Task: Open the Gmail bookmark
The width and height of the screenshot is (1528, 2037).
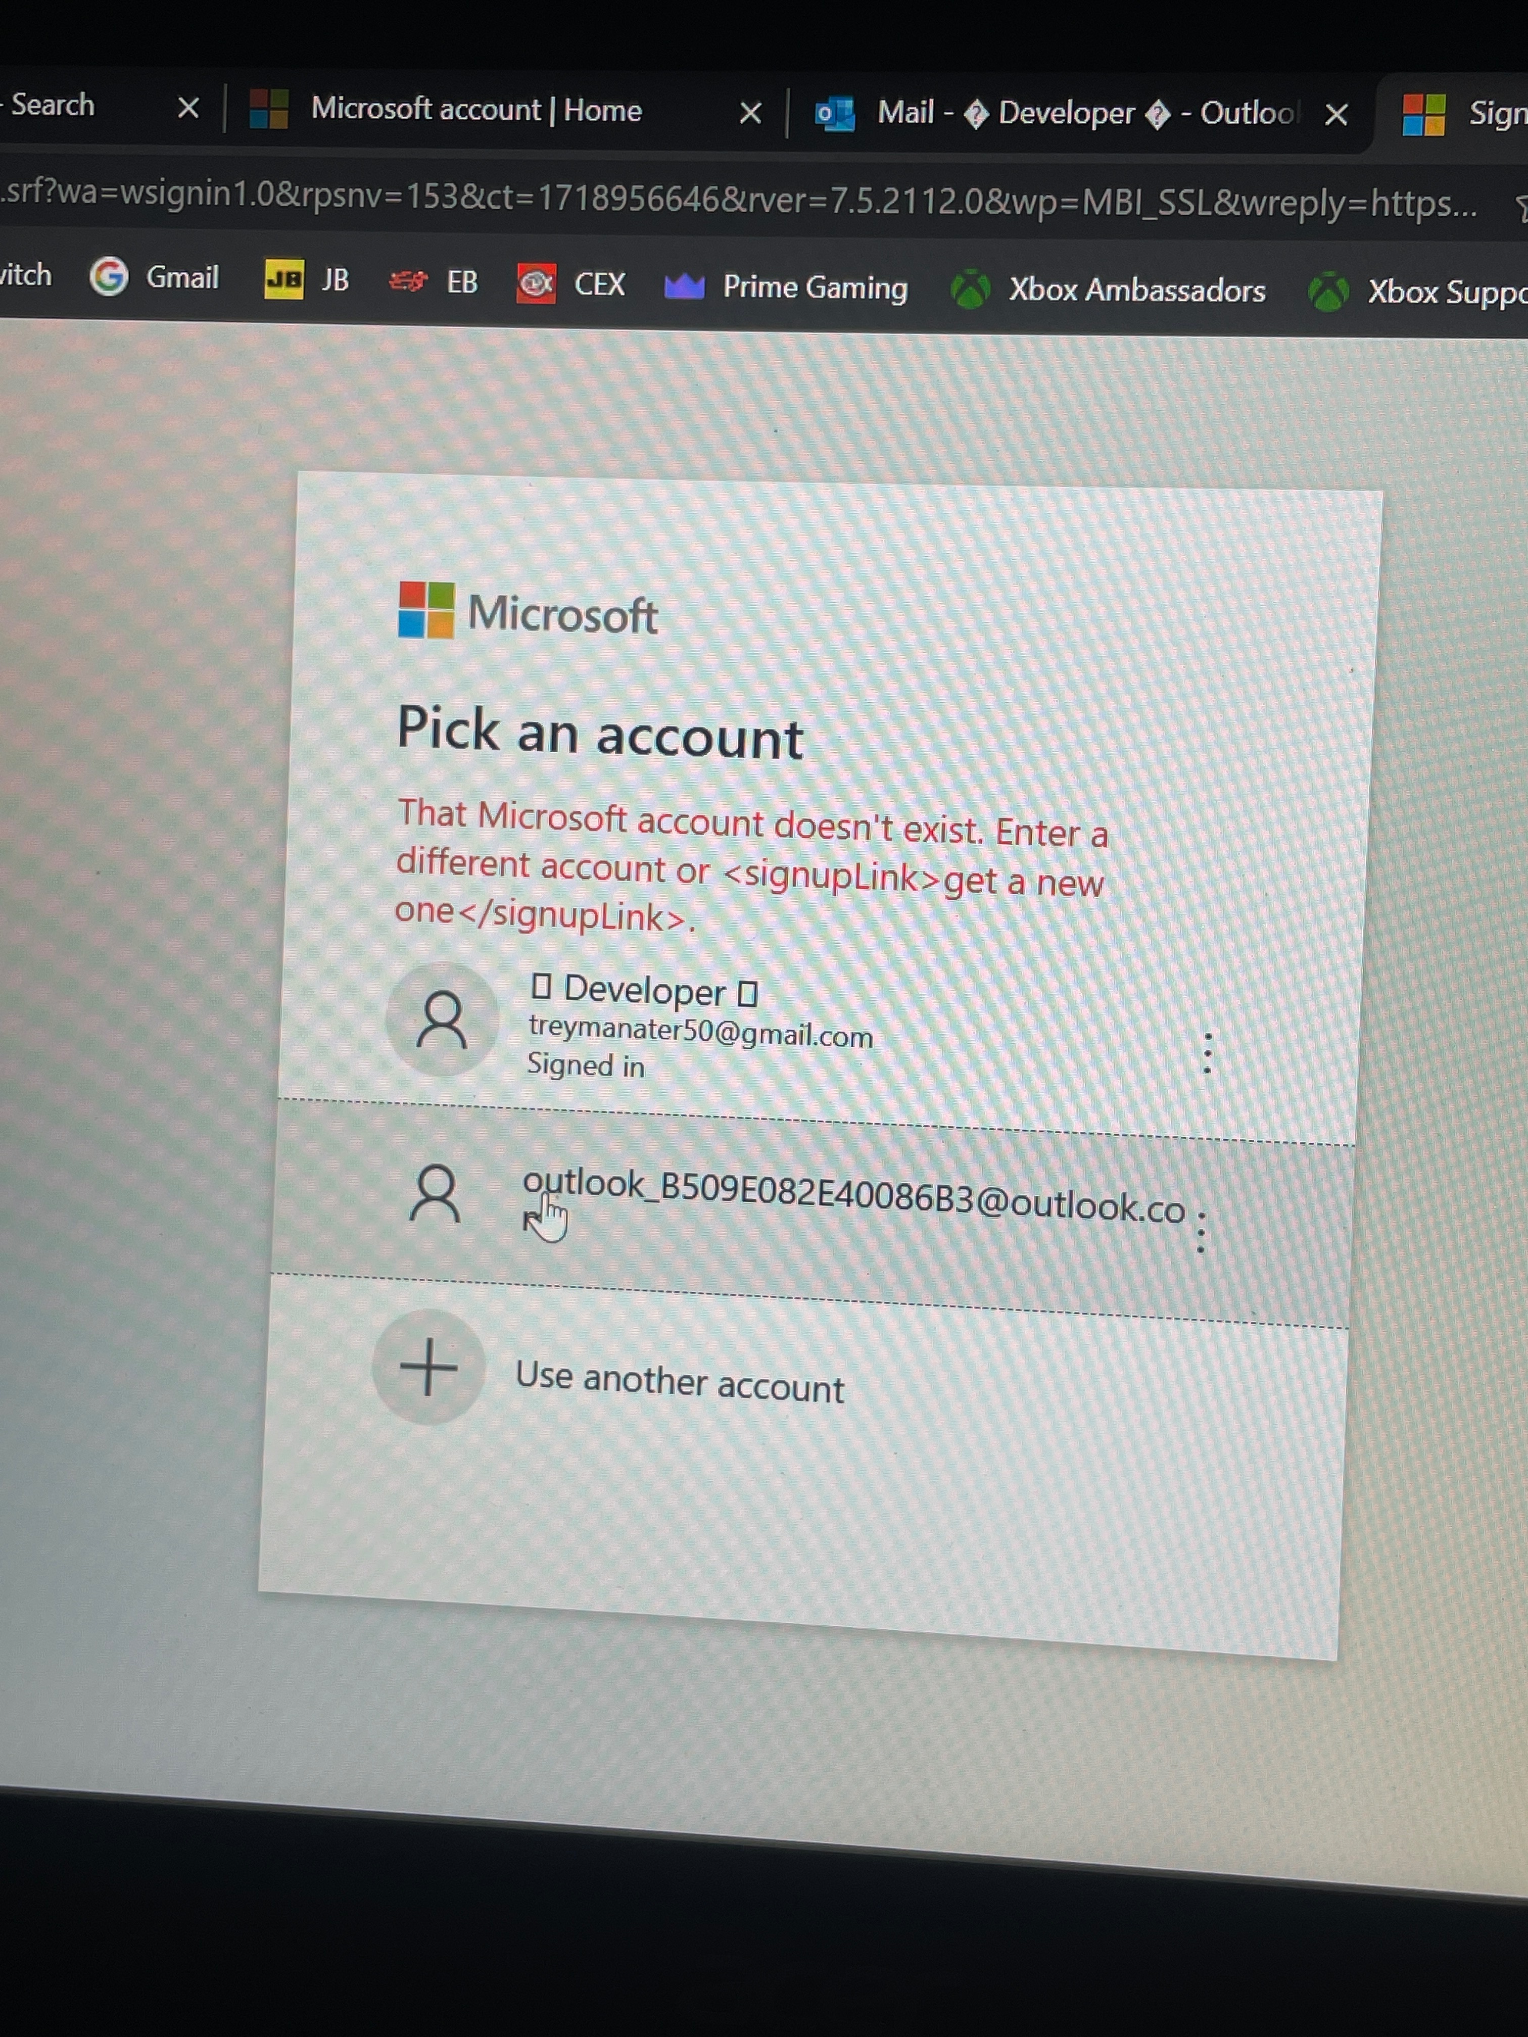Action: point(154,276)
